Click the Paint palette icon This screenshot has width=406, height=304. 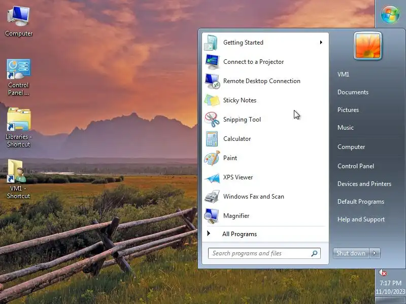212,158
